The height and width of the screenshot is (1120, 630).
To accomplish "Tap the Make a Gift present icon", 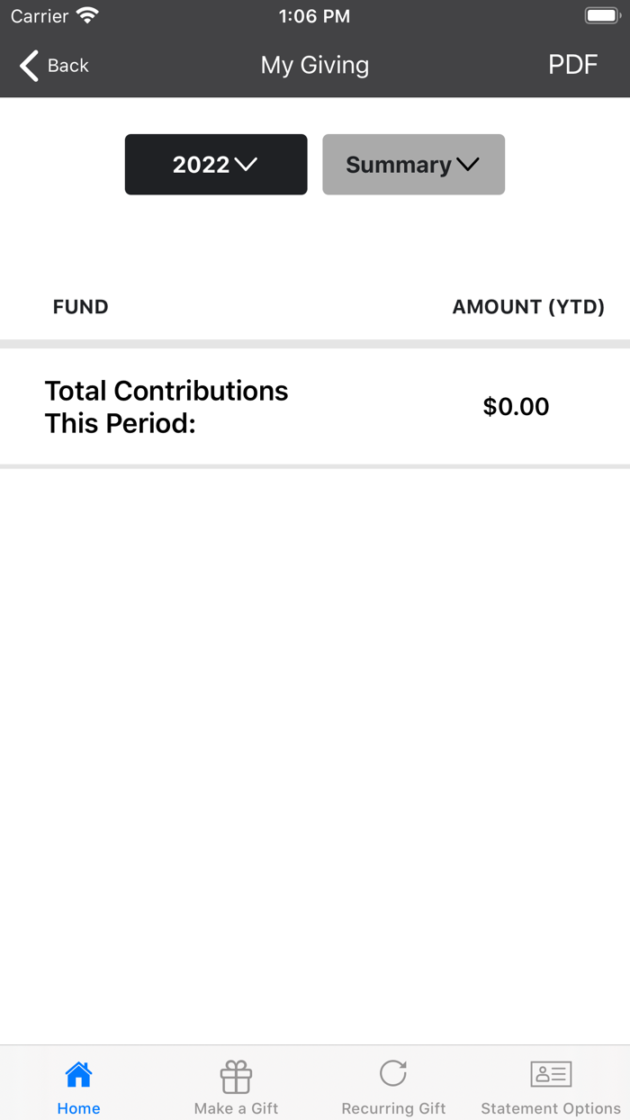I will click(x=236, y=1076).
